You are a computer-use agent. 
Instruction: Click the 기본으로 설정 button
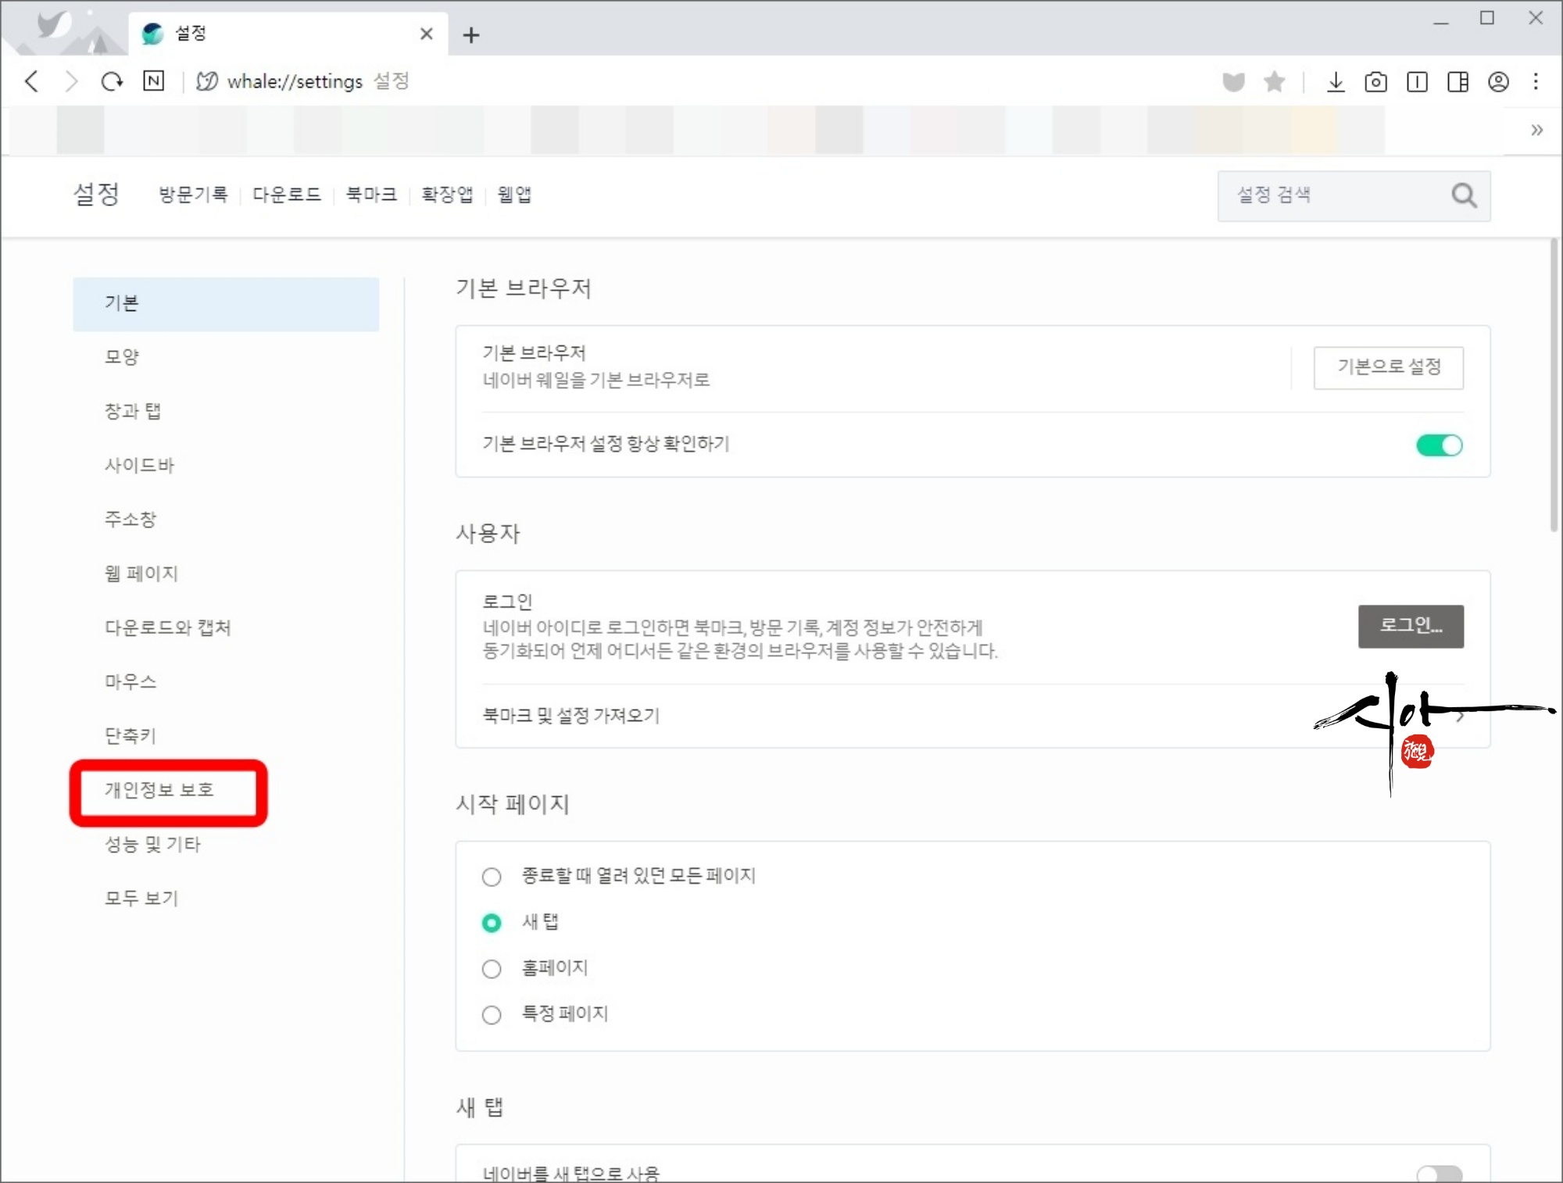pyautogui.click(x=1388, y=366)
